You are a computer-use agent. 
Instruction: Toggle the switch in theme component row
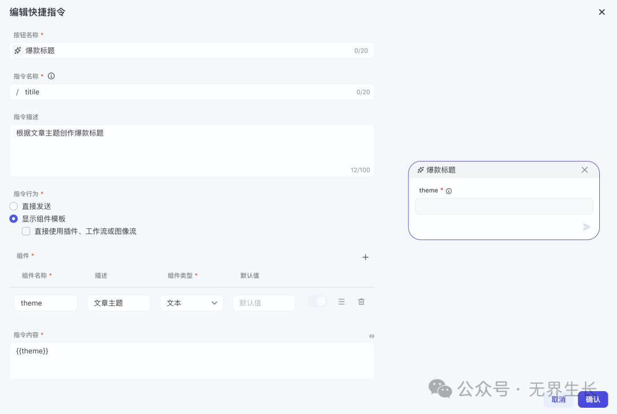pos(316,302)
